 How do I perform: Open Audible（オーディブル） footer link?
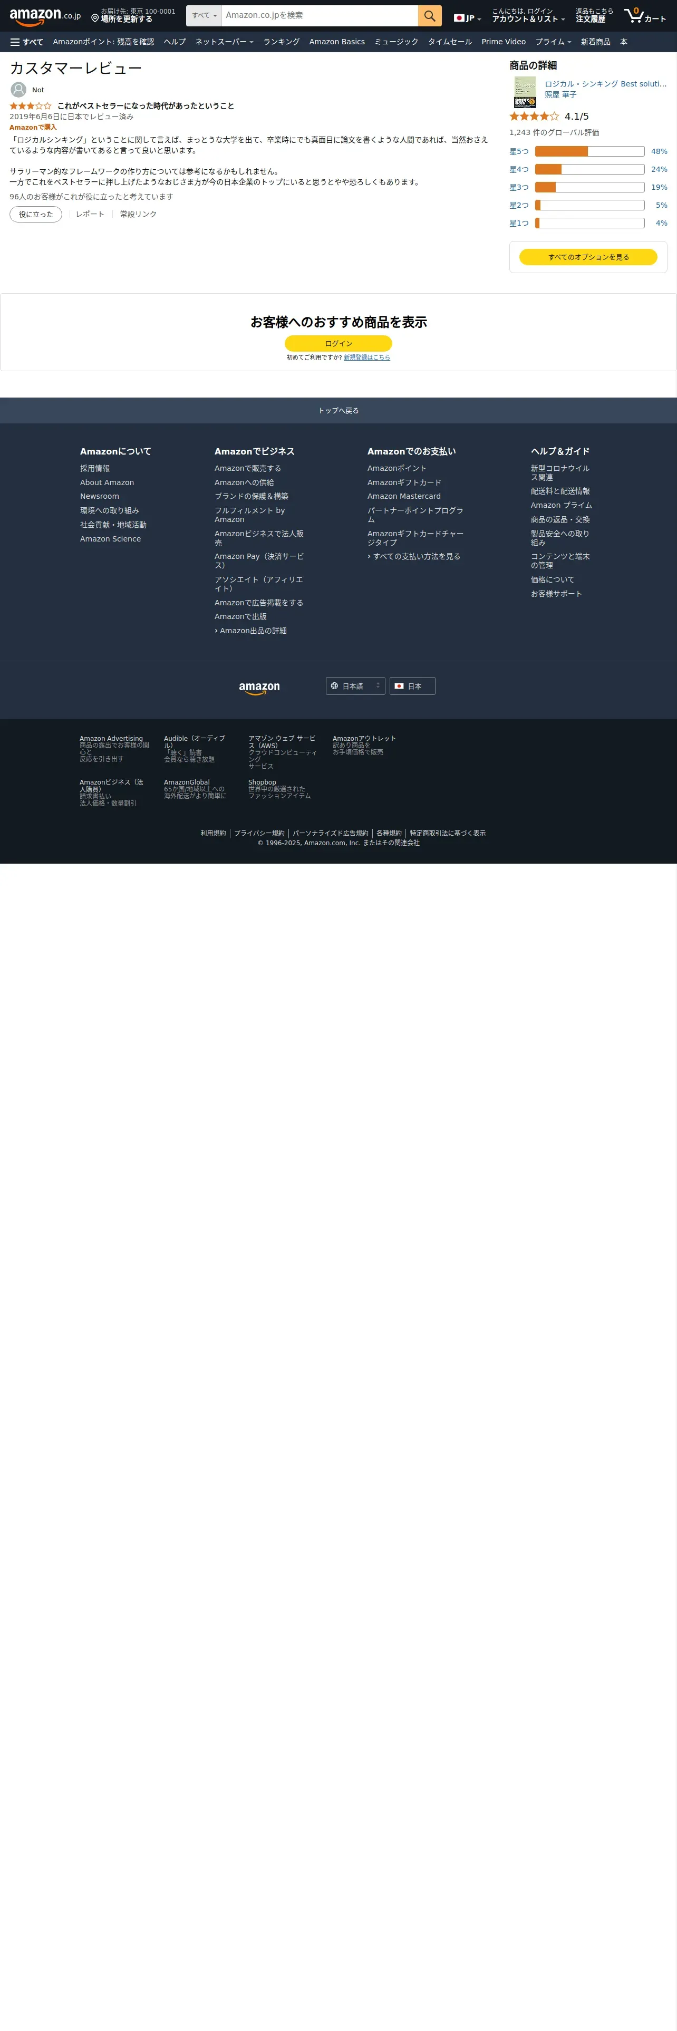click(x=195, y=742)
